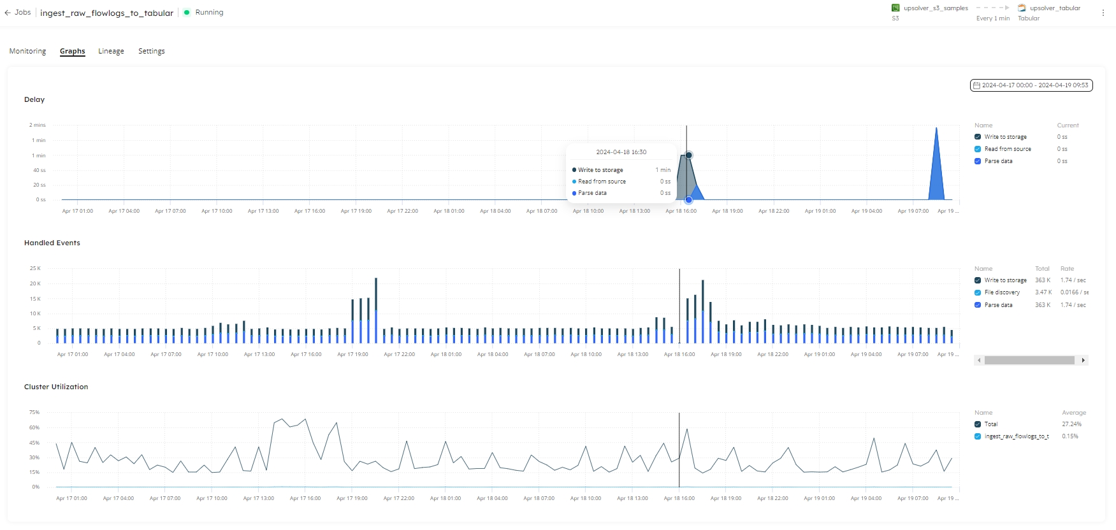Click the upsolver_s3_samples source link
The image size is (1116, 530).
click(935, 8)
